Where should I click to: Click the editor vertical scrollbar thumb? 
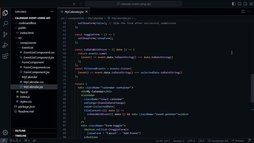(252, 88)
